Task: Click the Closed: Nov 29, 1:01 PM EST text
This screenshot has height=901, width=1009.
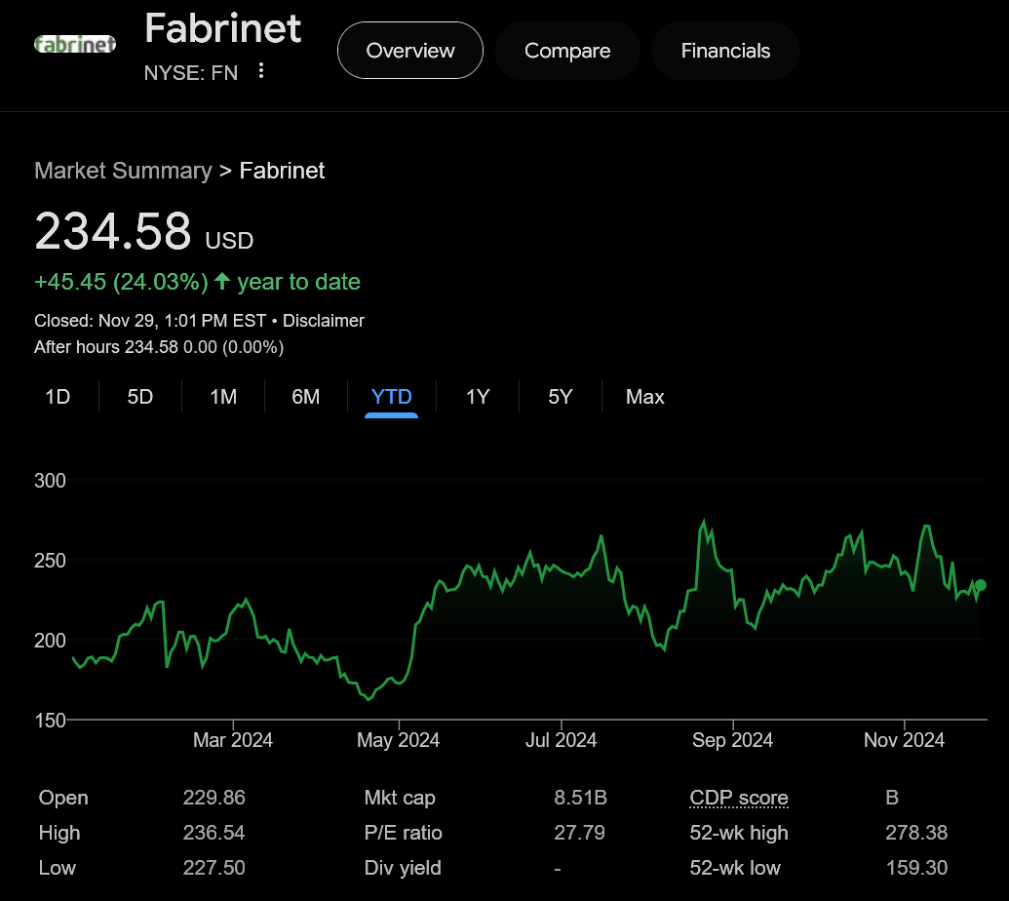Action: tap(150, 321)
